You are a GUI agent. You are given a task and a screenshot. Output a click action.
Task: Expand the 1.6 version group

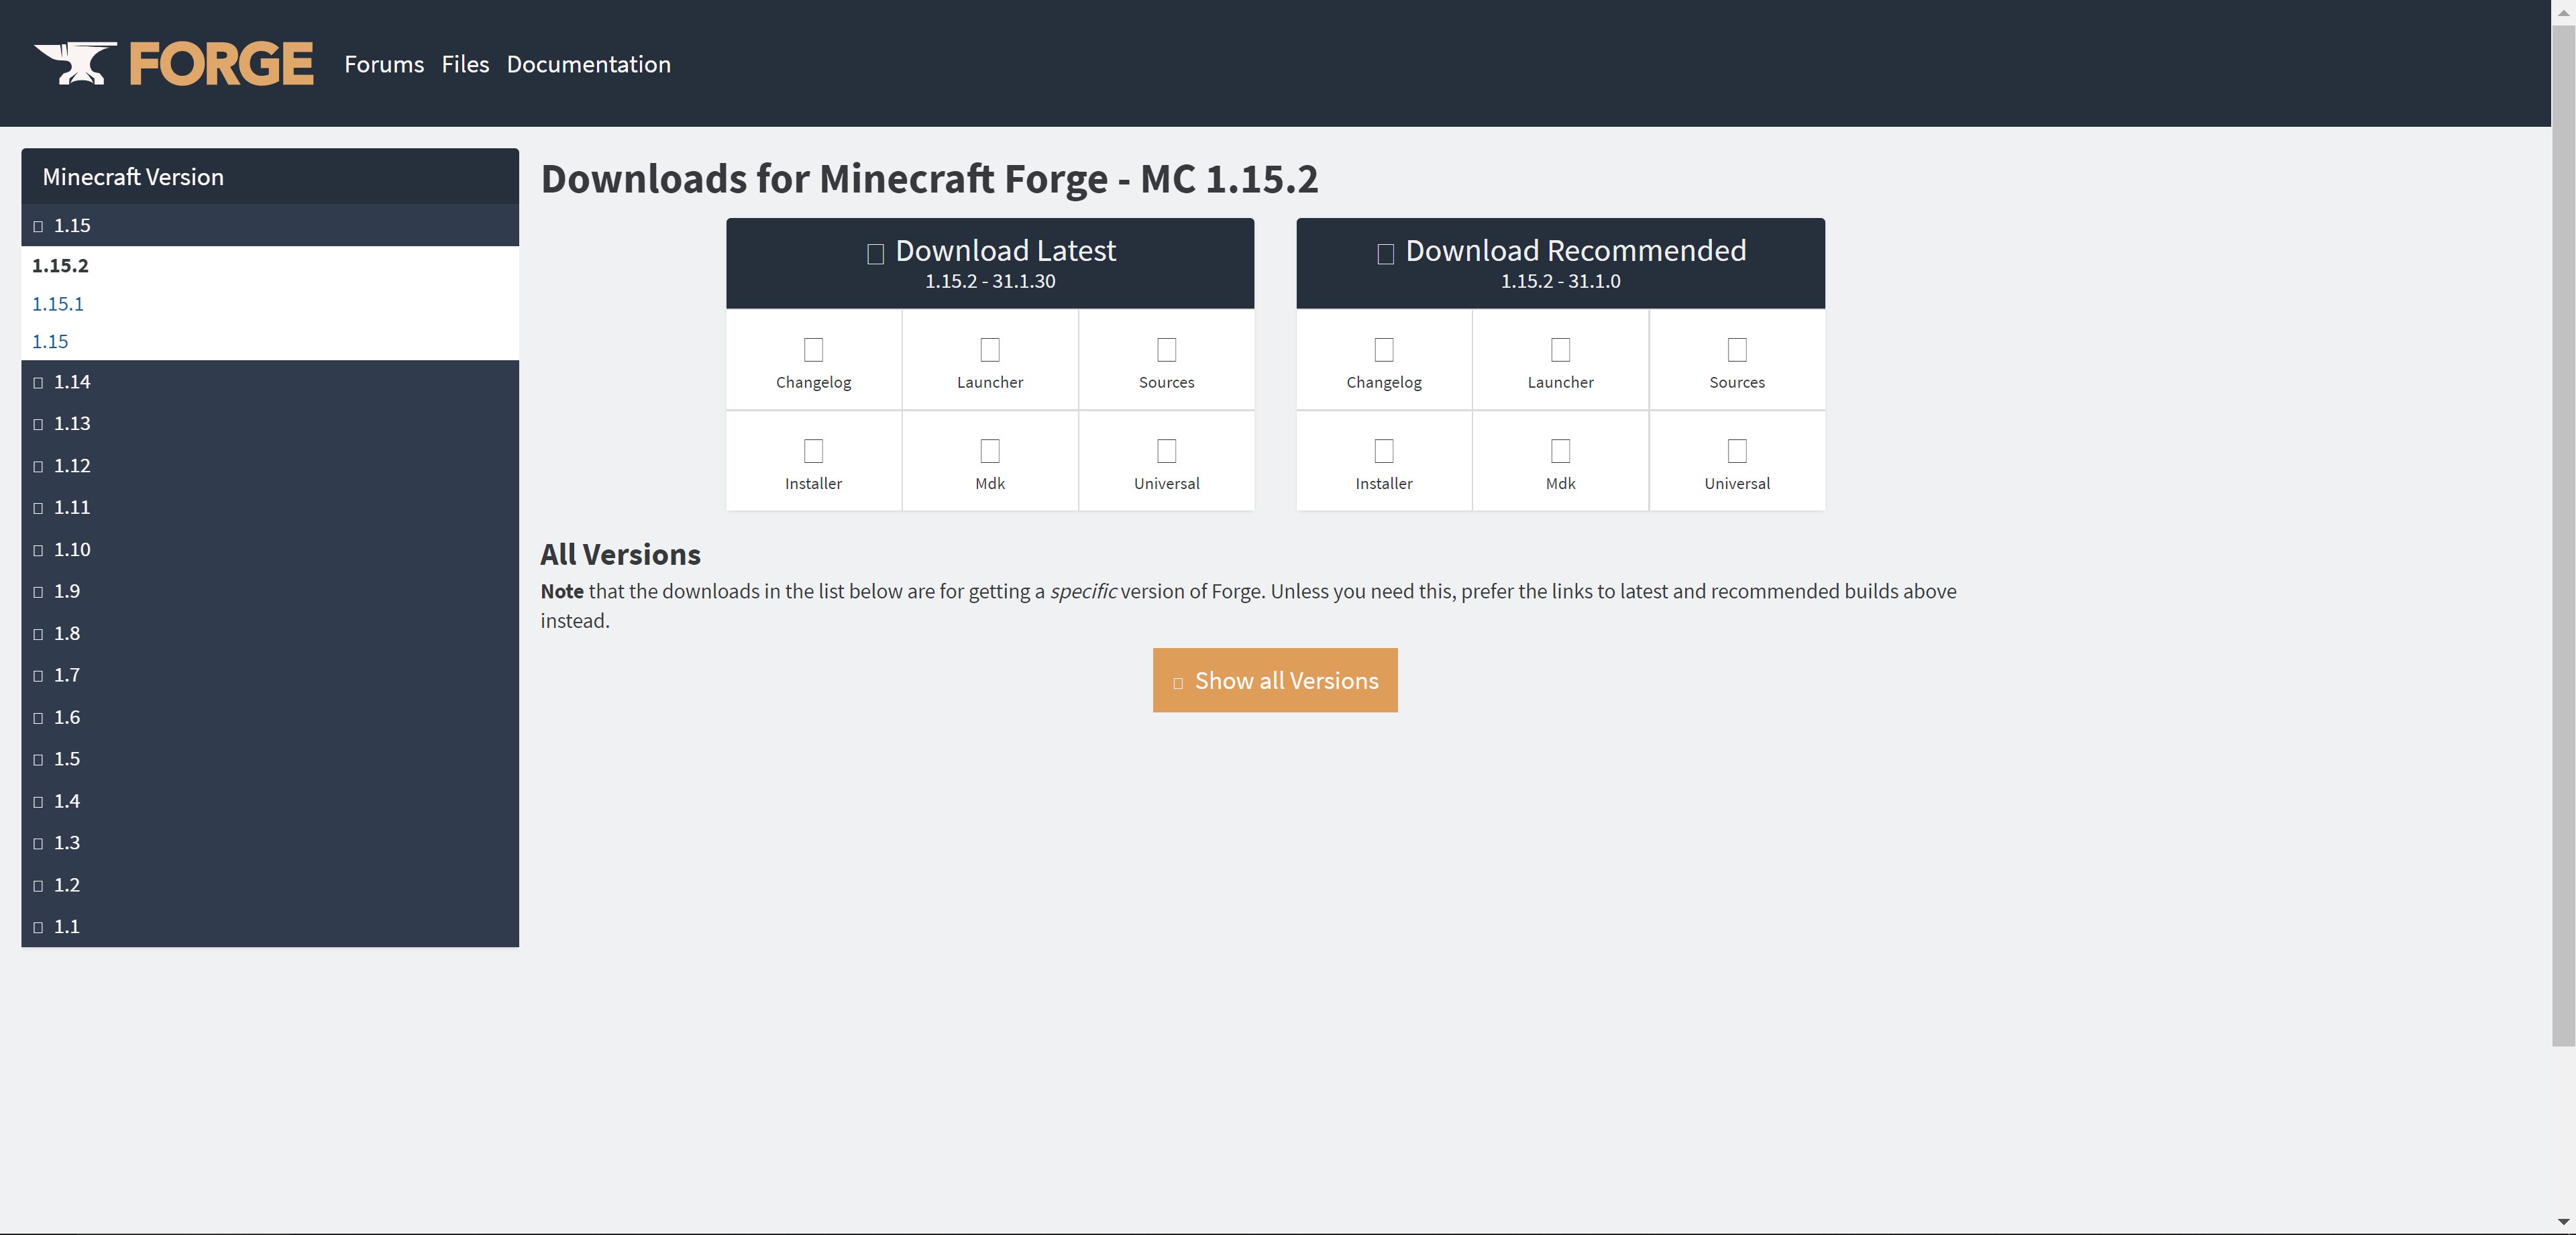[270, 717]
